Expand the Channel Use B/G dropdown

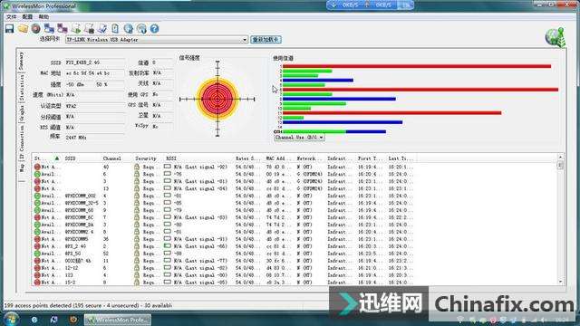[299, 137]
